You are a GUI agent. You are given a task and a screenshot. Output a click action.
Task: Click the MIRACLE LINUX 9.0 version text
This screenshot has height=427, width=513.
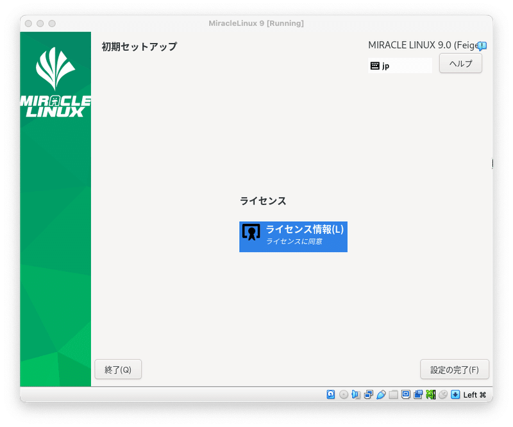[423, 45]
